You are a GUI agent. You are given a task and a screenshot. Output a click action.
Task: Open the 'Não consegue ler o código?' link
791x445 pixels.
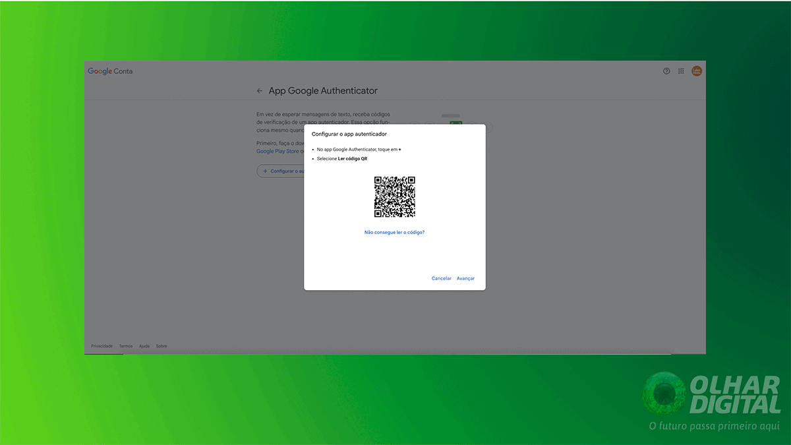pyautogui.click(x=394, y=232)
